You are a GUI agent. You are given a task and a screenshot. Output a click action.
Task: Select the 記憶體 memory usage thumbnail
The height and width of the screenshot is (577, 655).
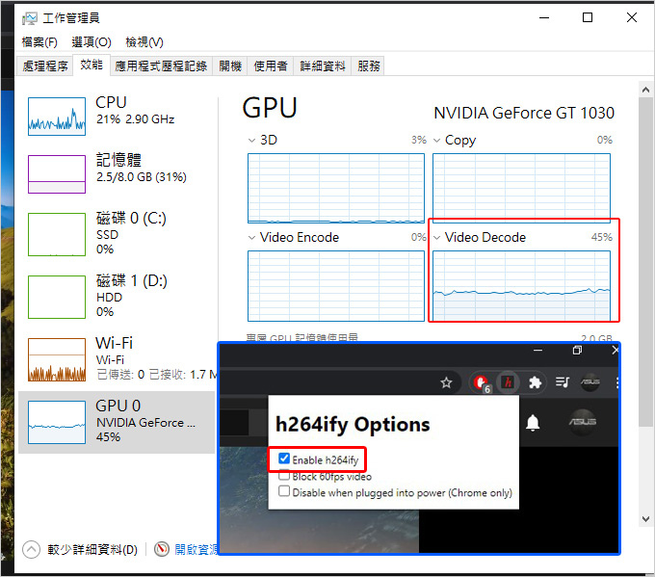(x=57, y=174)
